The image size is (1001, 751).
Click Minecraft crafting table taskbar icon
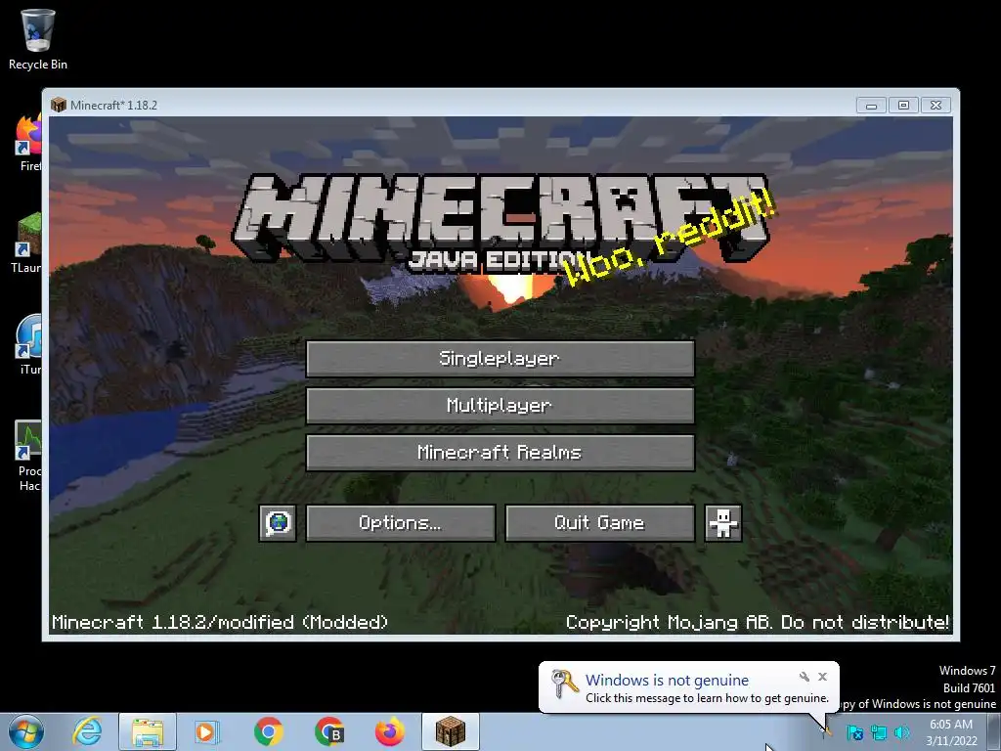click(x=451, y=731)
